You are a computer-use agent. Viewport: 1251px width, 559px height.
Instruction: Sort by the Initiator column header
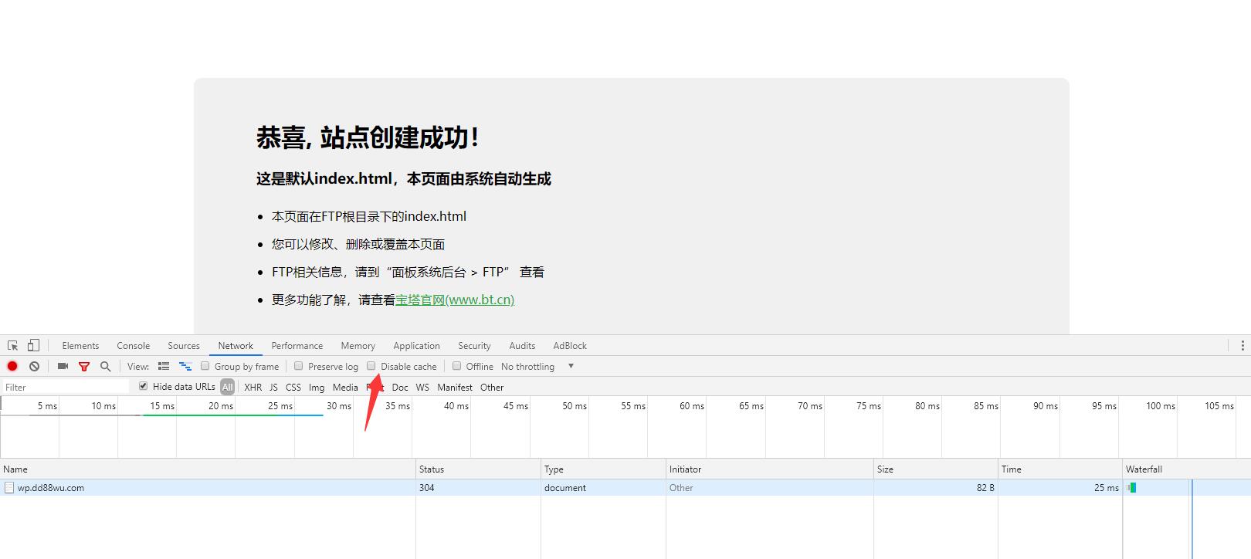770,469
